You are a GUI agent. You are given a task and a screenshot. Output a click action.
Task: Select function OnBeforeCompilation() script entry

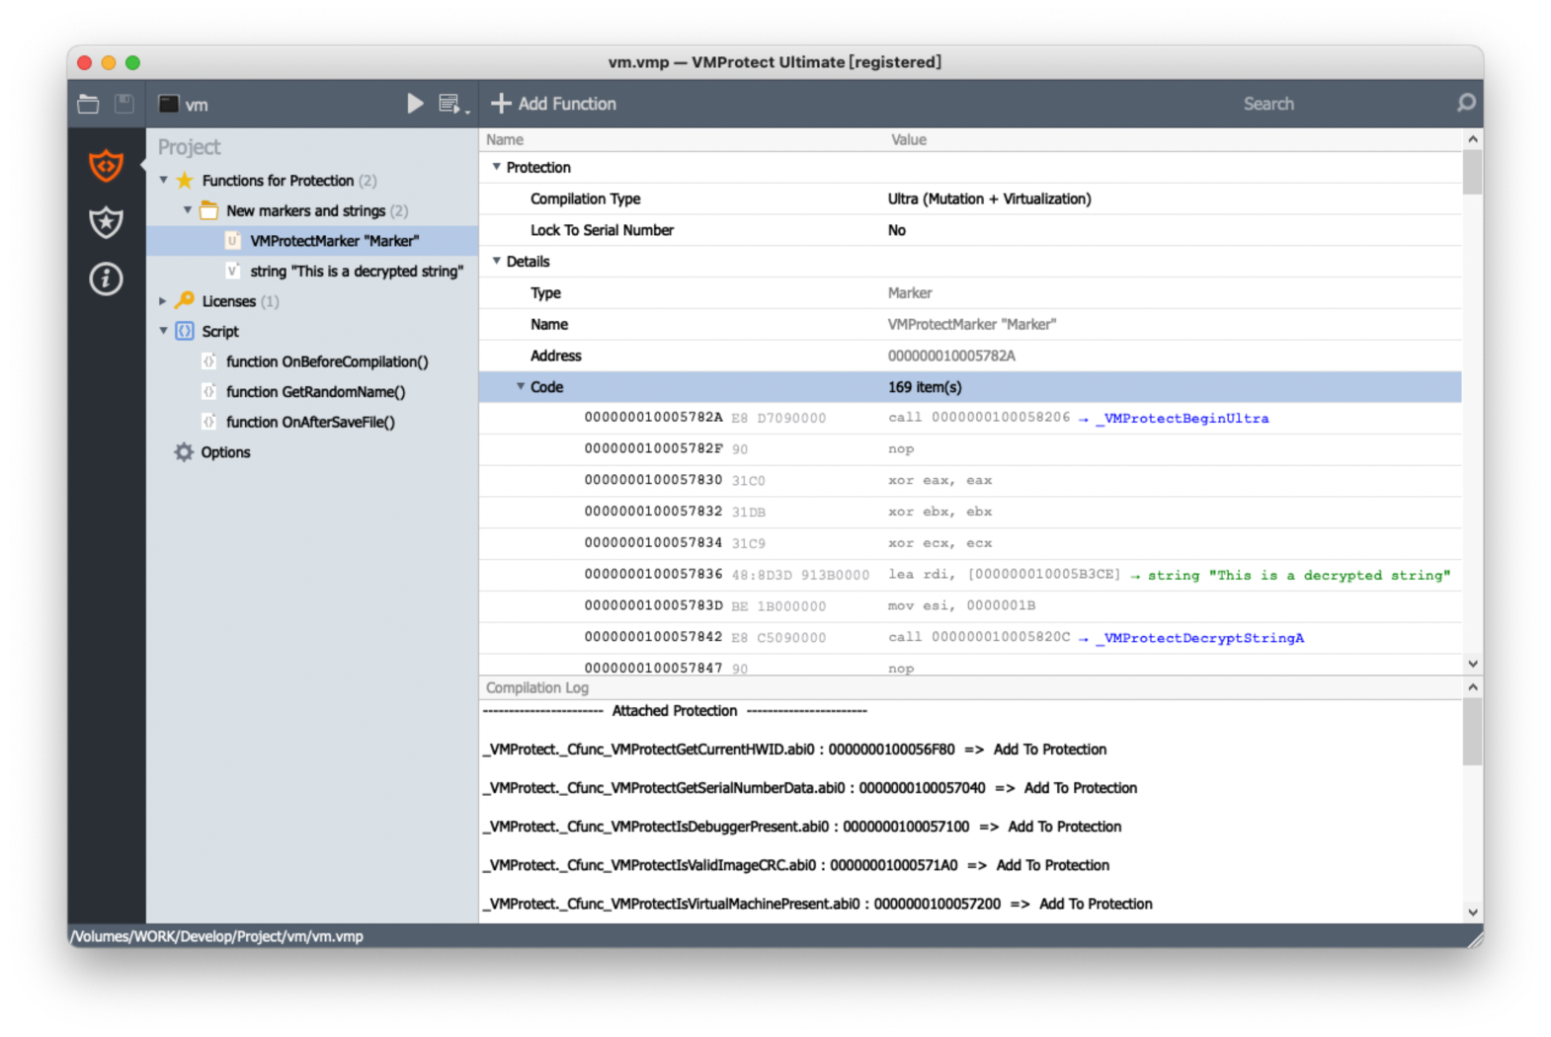pyautogui.click(x=327, y=361)
